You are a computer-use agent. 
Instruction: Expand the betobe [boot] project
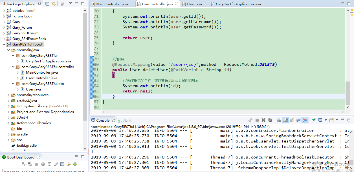[x=4, y=11]
